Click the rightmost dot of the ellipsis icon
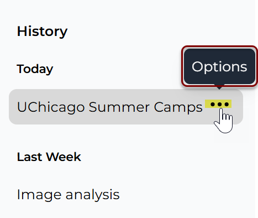Viewport: 258px width, 218px height. pyautogui.click(x=227, y=105)
